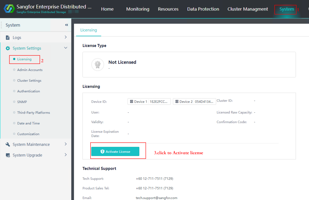Click the Cluster ID label

225,101
